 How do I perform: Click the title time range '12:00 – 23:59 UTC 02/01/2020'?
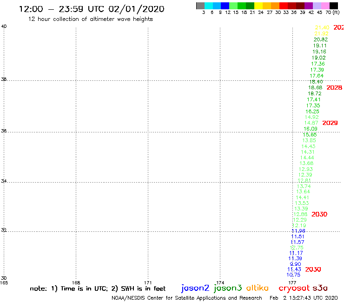(x=92, y=9)
